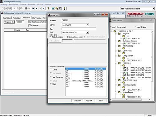Click the Open folder toolbar icon
This screenshot has height=117, width=156.
6,8
